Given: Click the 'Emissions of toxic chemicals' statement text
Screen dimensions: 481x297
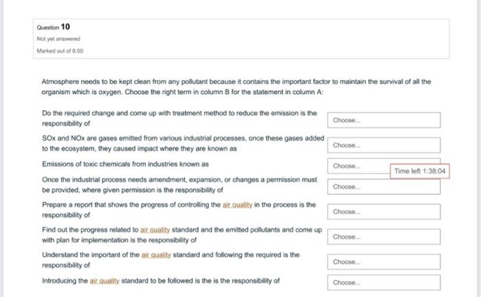Looking at the screenshot, I should tap(125, 165).
